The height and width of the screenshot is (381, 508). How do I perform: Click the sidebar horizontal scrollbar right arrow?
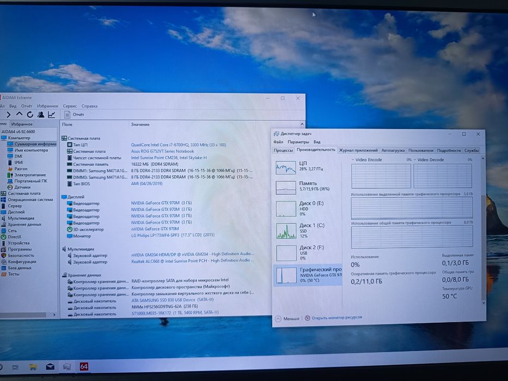[54, 315]
